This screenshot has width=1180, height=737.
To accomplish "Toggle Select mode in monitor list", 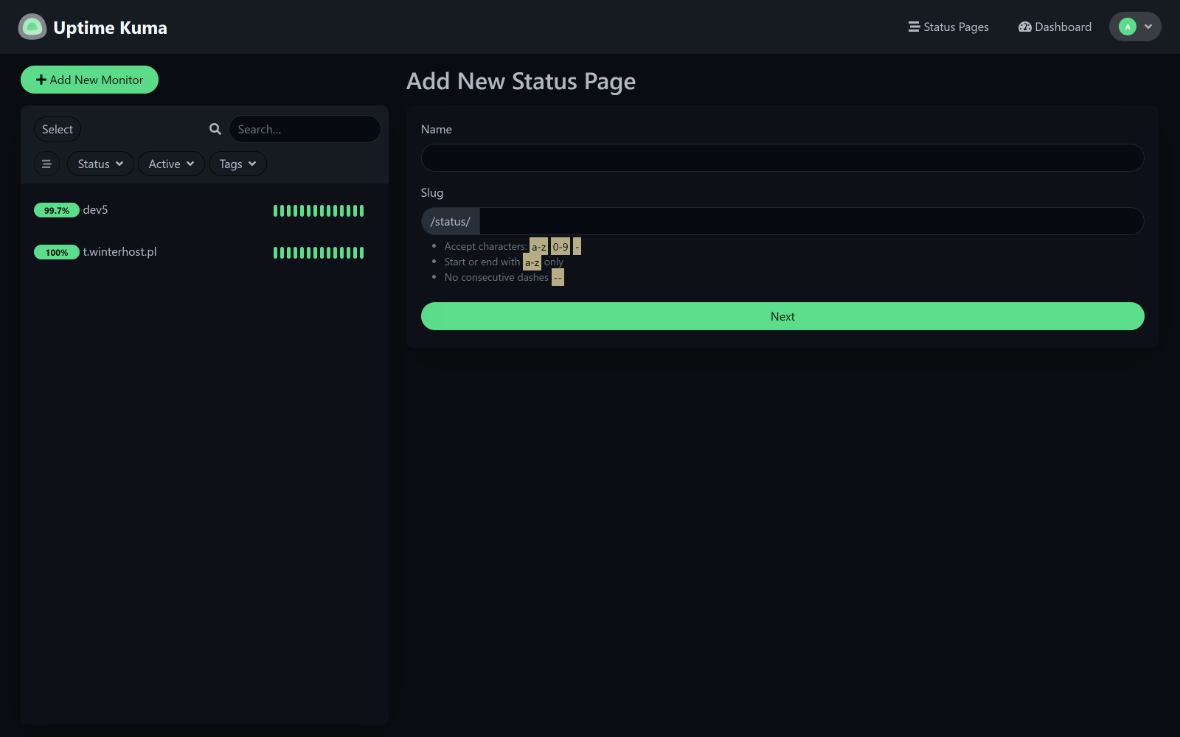I will coord(58,129).
